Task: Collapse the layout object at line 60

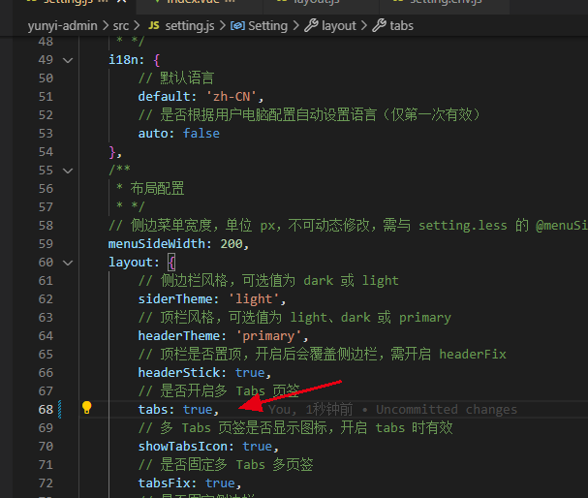Action: (67, 262)
